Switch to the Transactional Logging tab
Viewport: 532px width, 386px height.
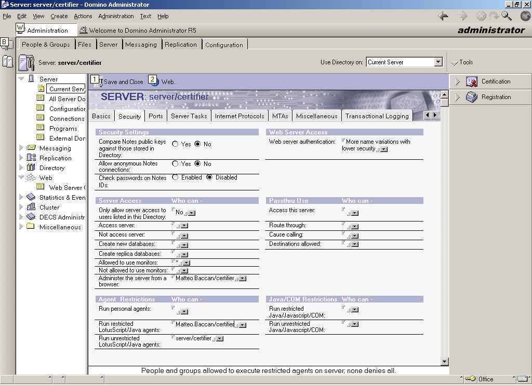coord(377,116)
